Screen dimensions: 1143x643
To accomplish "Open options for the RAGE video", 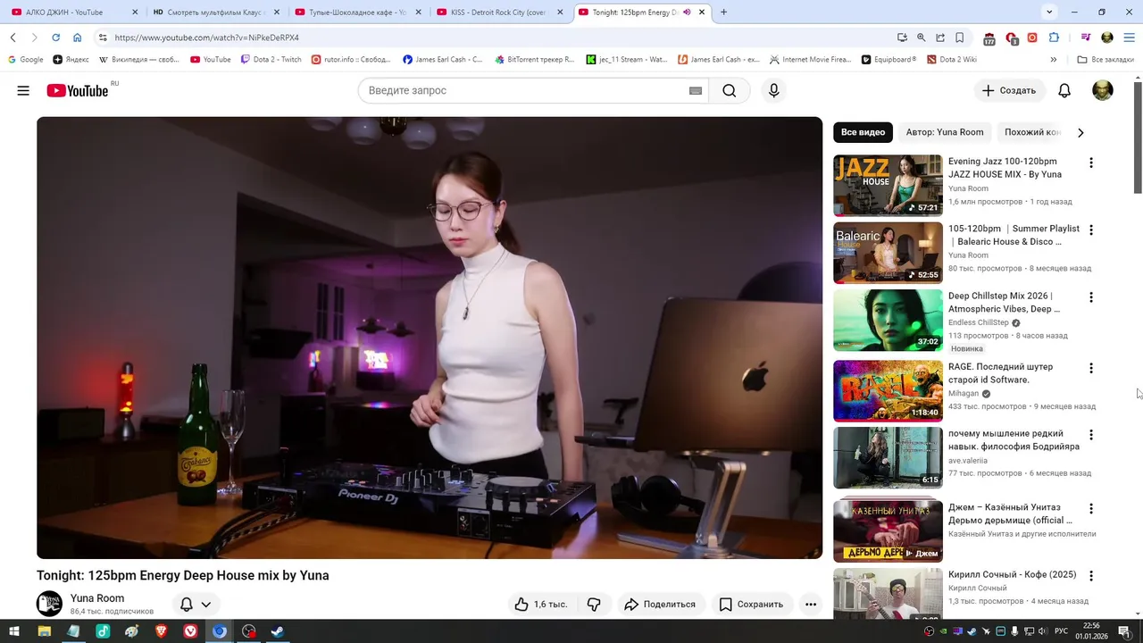I will (x=1090, y=368).
